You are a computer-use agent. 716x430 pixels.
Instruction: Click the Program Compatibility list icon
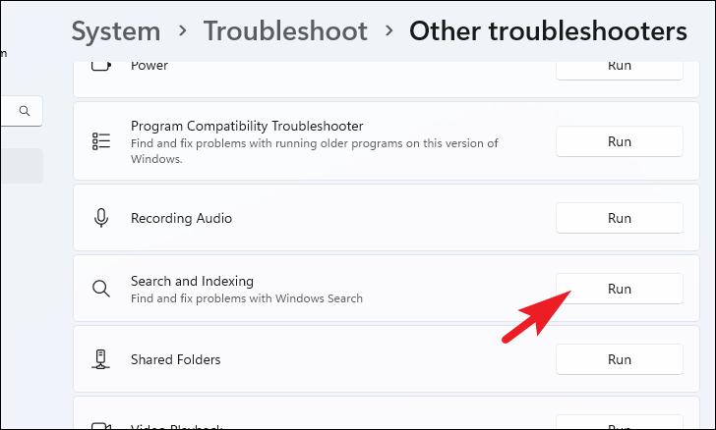pyautogui.click(x=101, y=141)
